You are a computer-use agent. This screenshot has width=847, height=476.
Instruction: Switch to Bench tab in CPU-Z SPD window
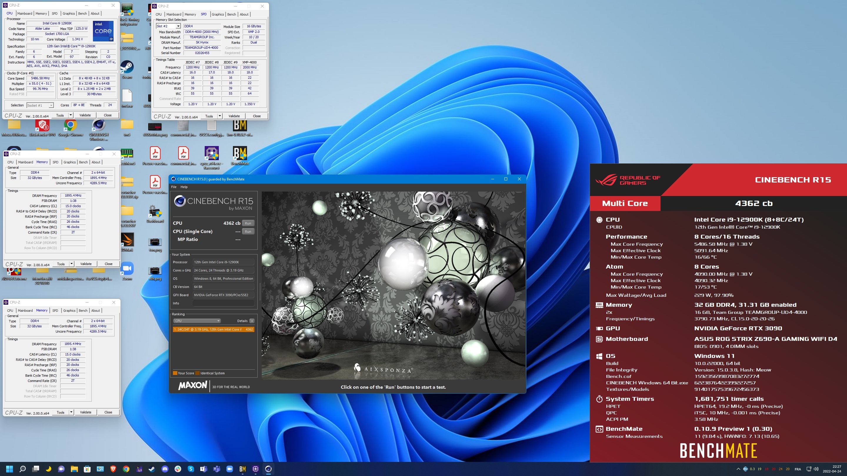tap(231, 14)
